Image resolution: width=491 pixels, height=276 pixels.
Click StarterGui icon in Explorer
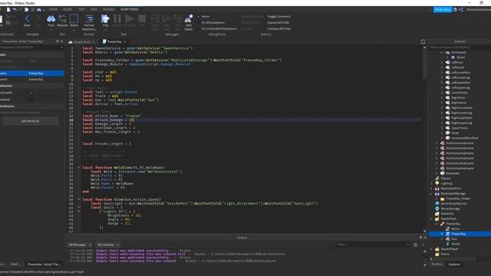(437, 214)
